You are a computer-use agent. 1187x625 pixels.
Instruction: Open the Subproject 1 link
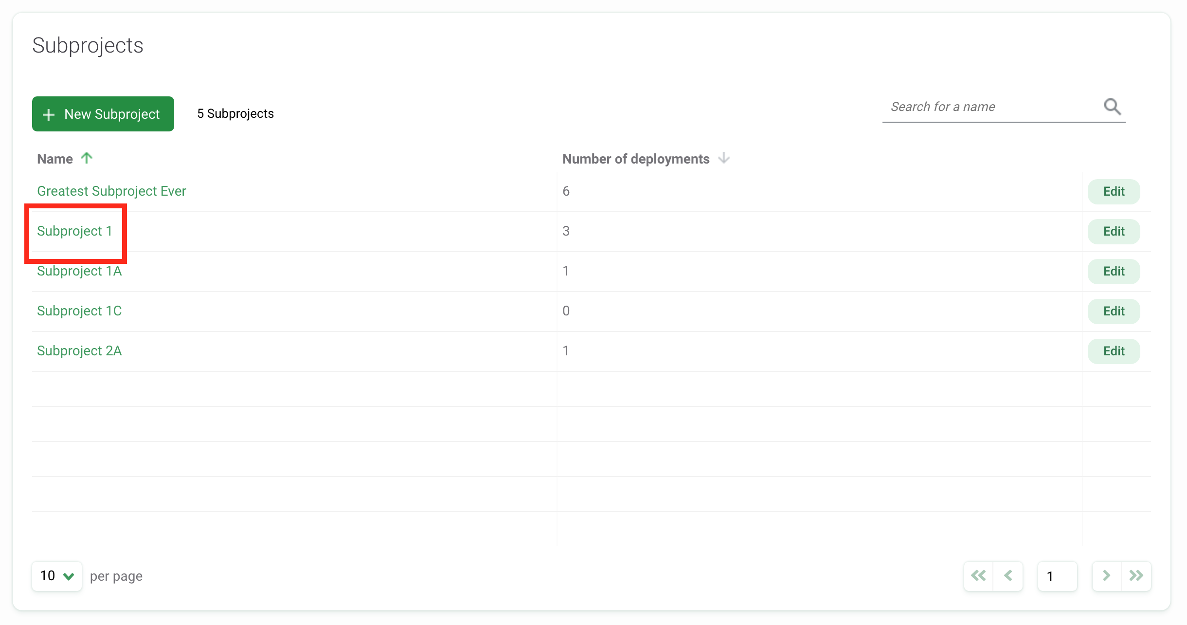click(x=74, y=231)
